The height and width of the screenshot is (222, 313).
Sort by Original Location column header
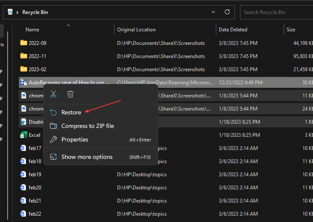click(x=137, y=30)
